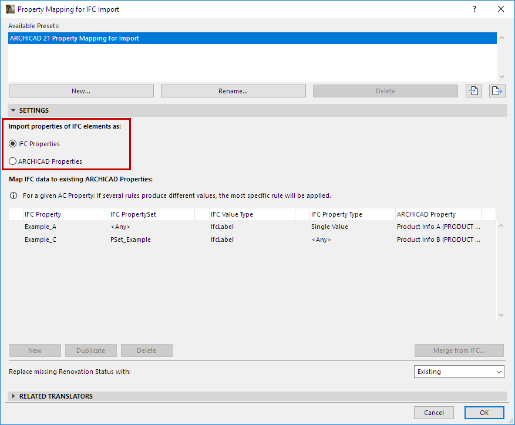Click the <Any> property type cell of Example_C
This screenshot has height=425, width=515.
pyautogui.click(x=321, y=240)
